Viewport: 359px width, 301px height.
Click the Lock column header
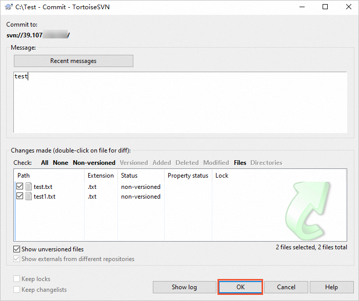[222, 175]
